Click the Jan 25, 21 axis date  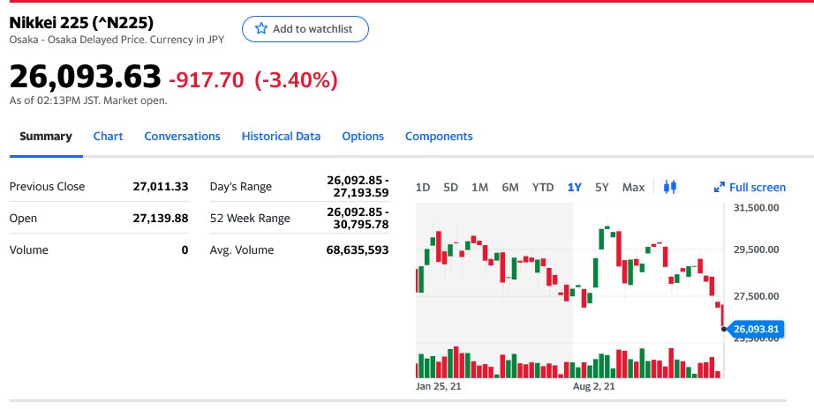point(438,386)
